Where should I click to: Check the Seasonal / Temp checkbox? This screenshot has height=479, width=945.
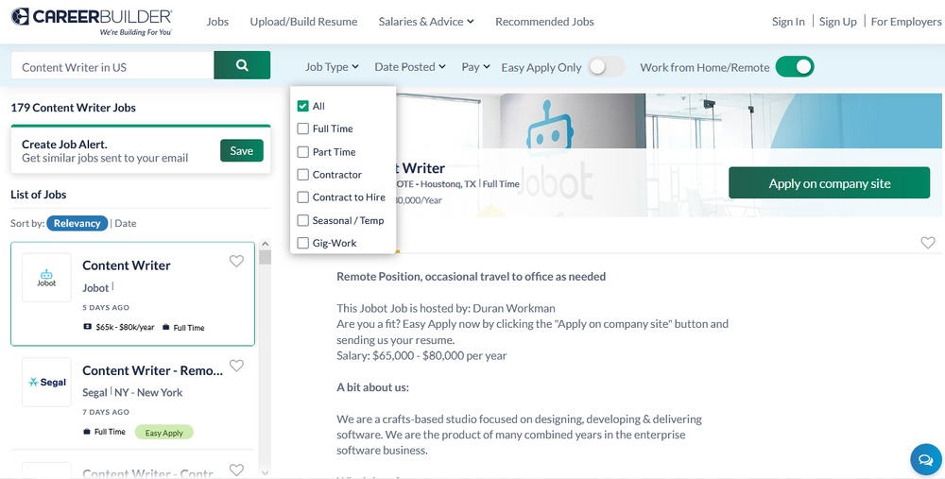[303, 220]
